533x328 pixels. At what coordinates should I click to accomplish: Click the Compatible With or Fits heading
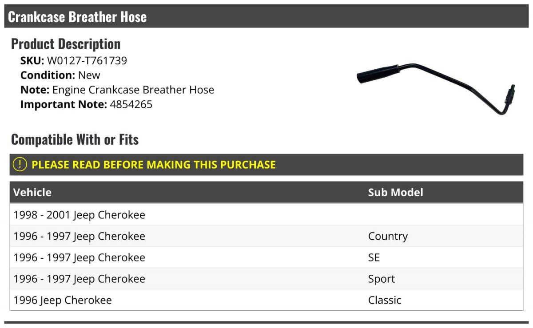tap(75, 140)
